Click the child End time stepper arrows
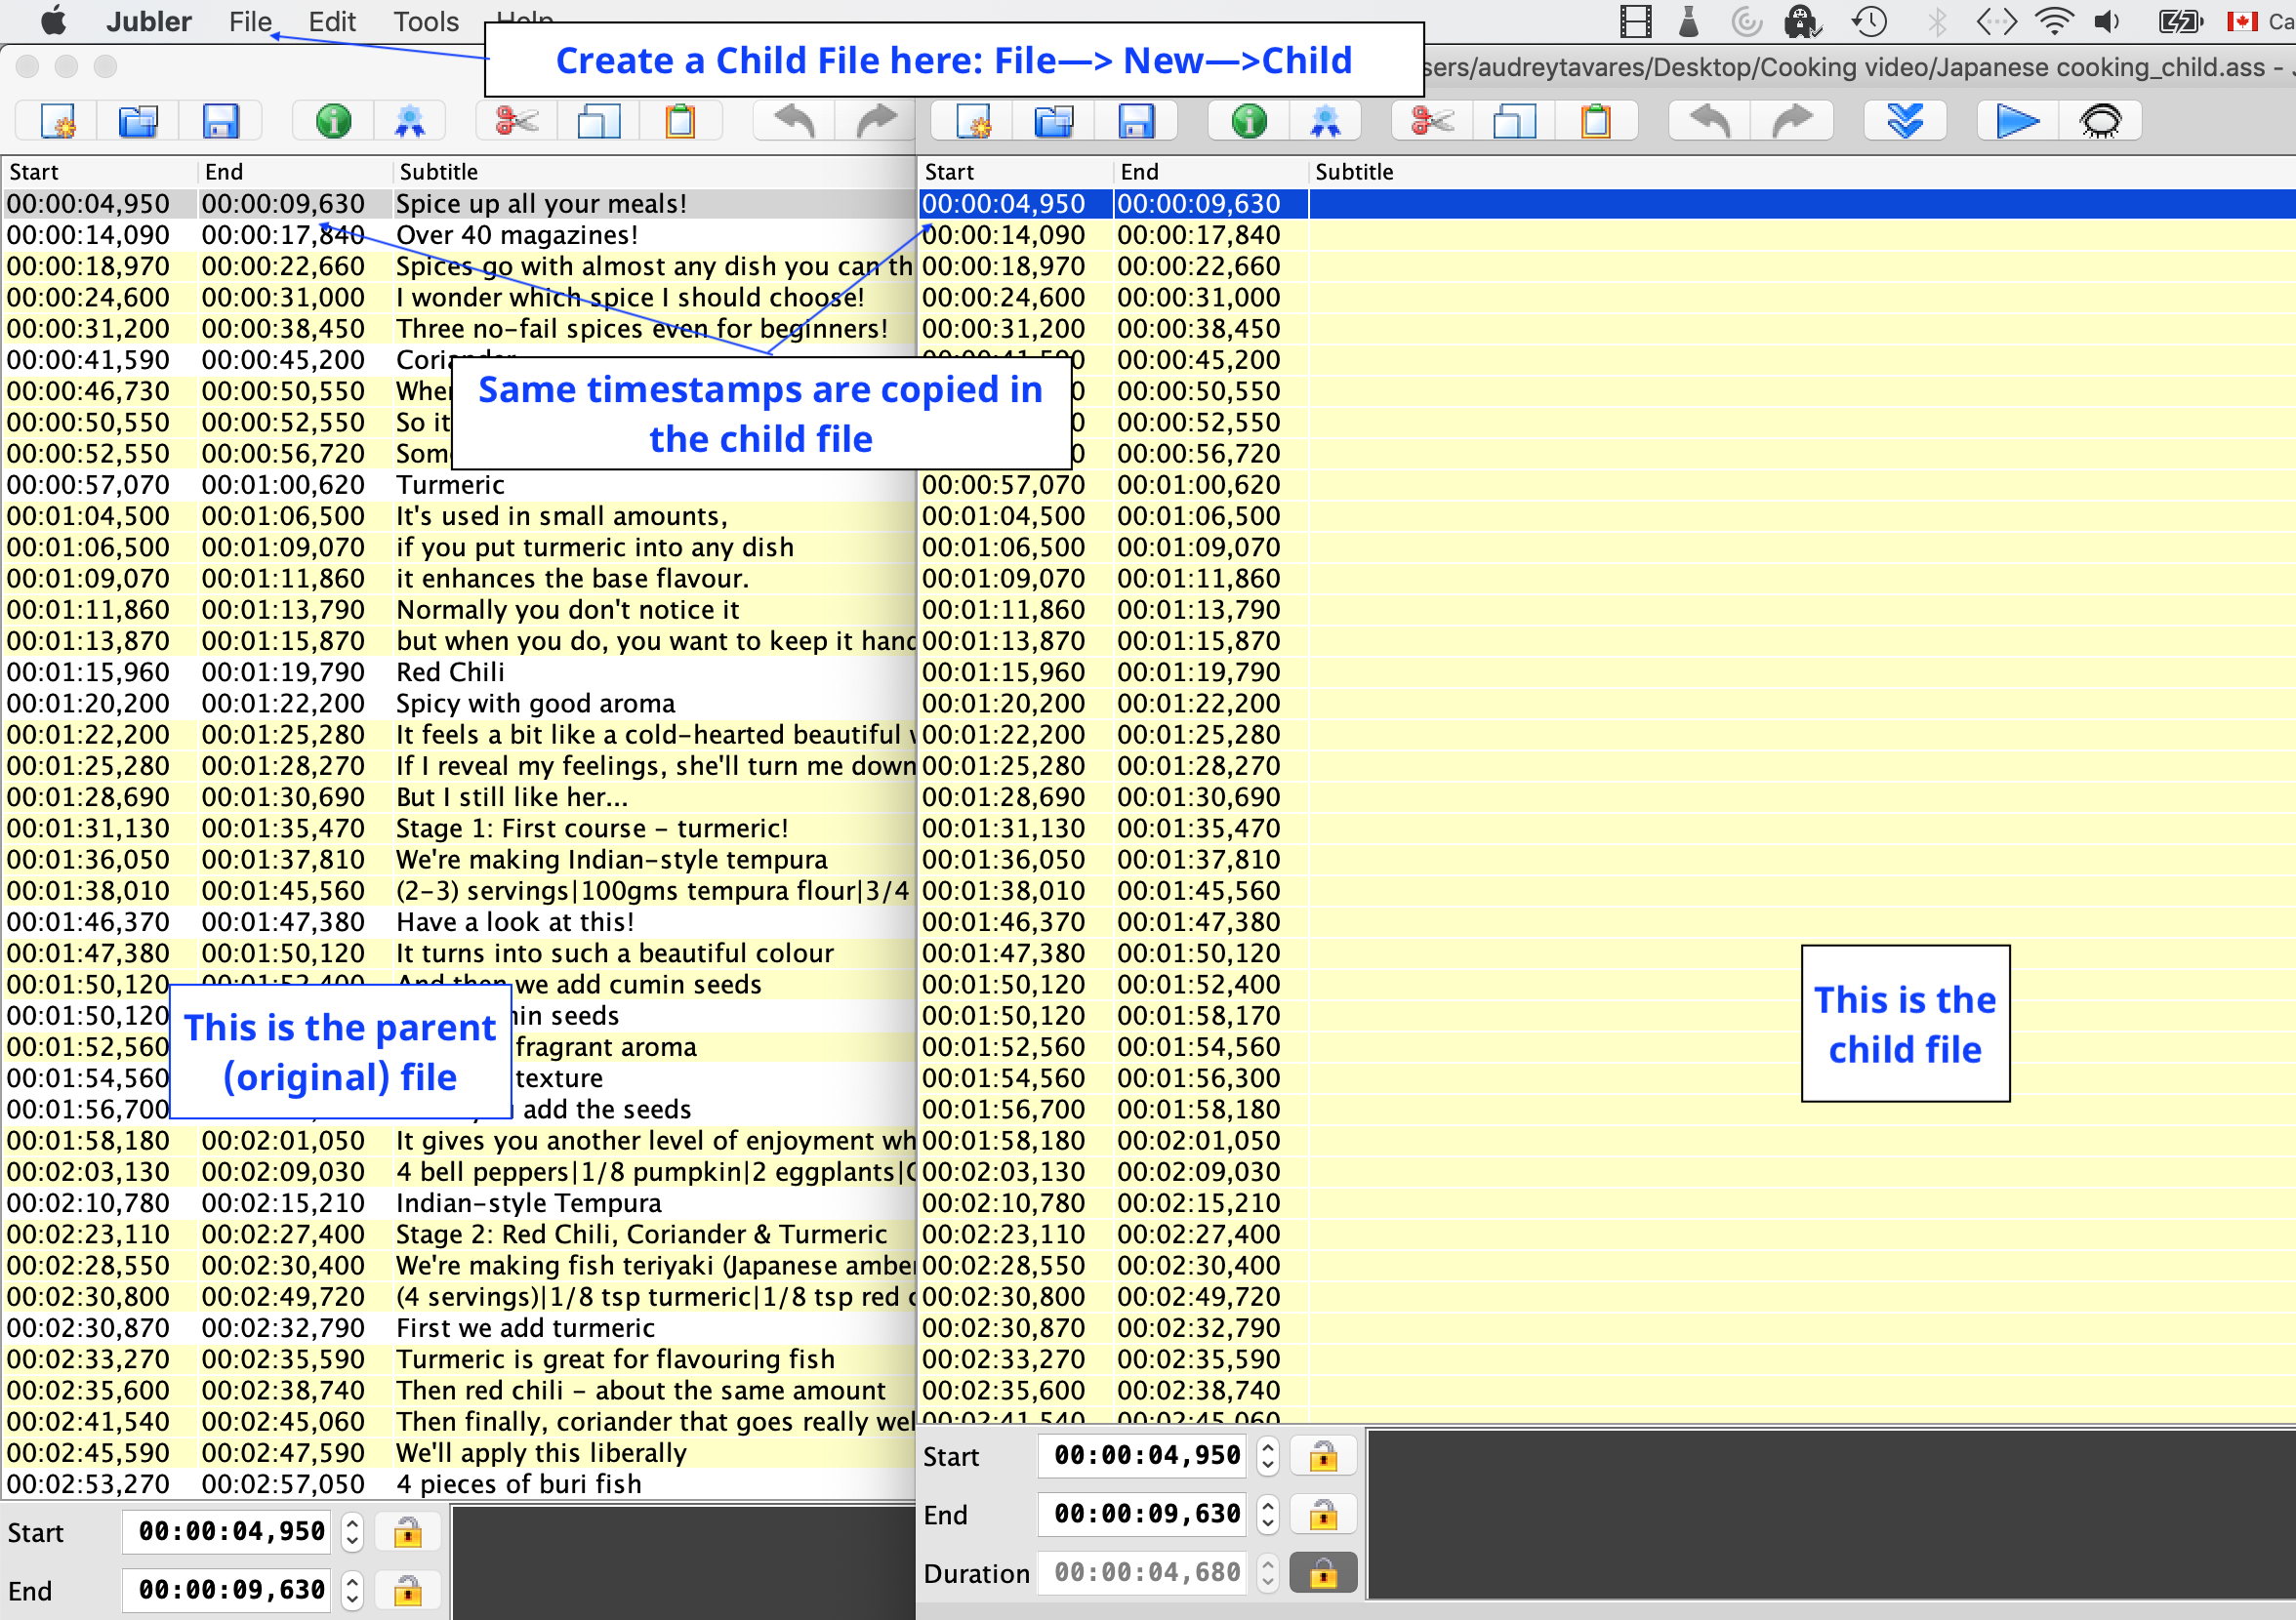The width and height of the screenshot is (2296, 1620). (x=1268, y=1515)
